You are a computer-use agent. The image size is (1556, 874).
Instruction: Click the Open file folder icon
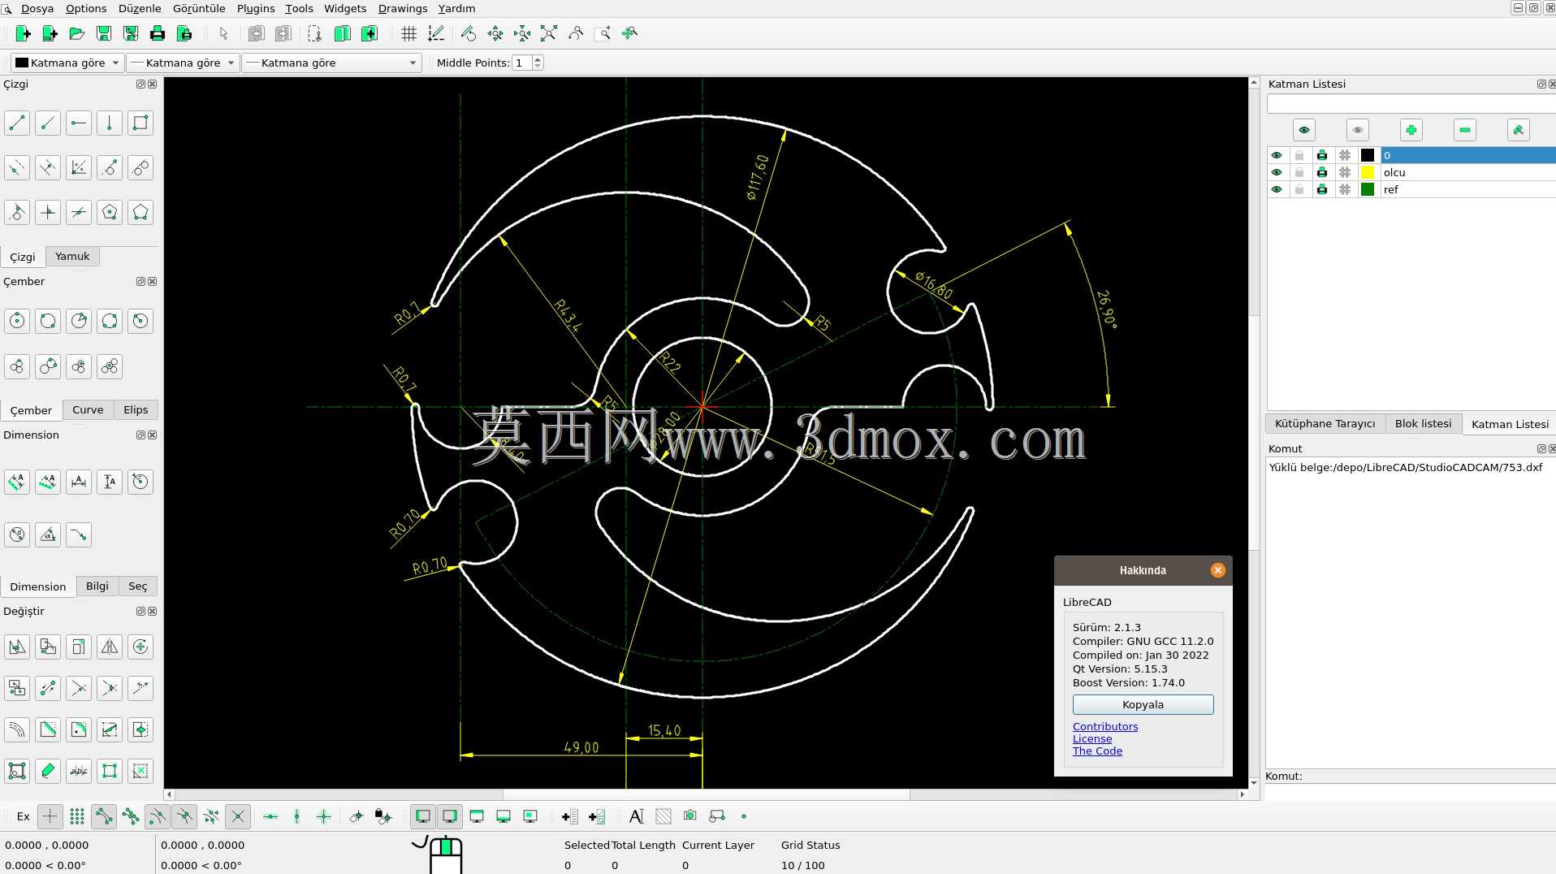point(76,33)
